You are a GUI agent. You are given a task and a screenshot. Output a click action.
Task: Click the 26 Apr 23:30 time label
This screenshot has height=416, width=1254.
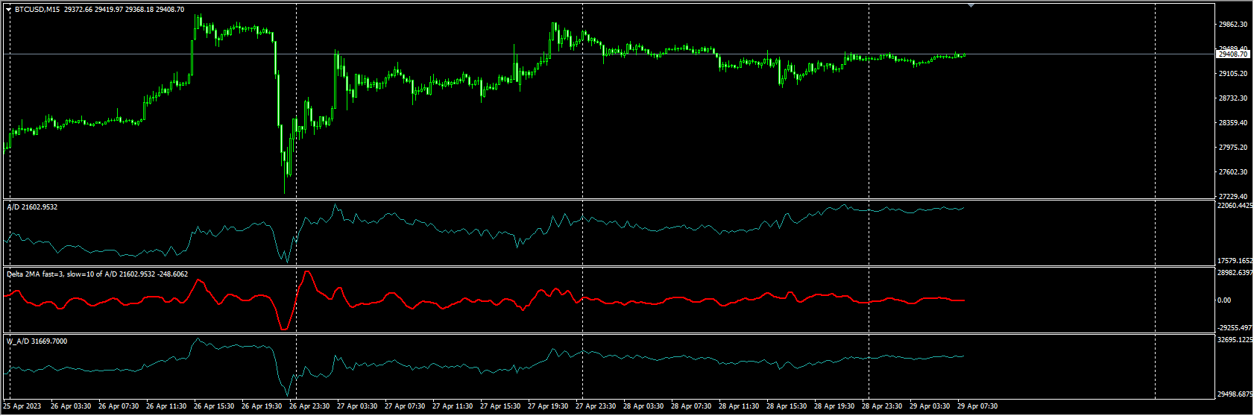309,407
